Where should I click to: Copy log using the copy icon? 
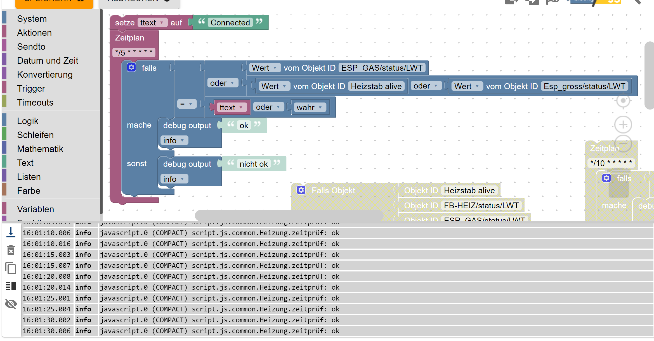(11, 268)
